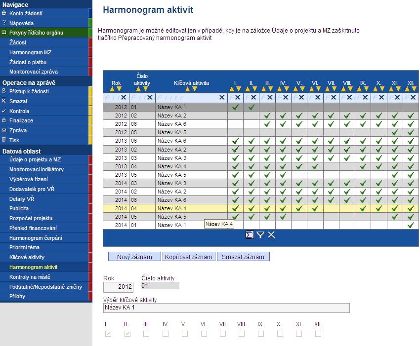The image size is (420, 346).
Task: Check the month IX. checkbox
Action: (260, 334)
